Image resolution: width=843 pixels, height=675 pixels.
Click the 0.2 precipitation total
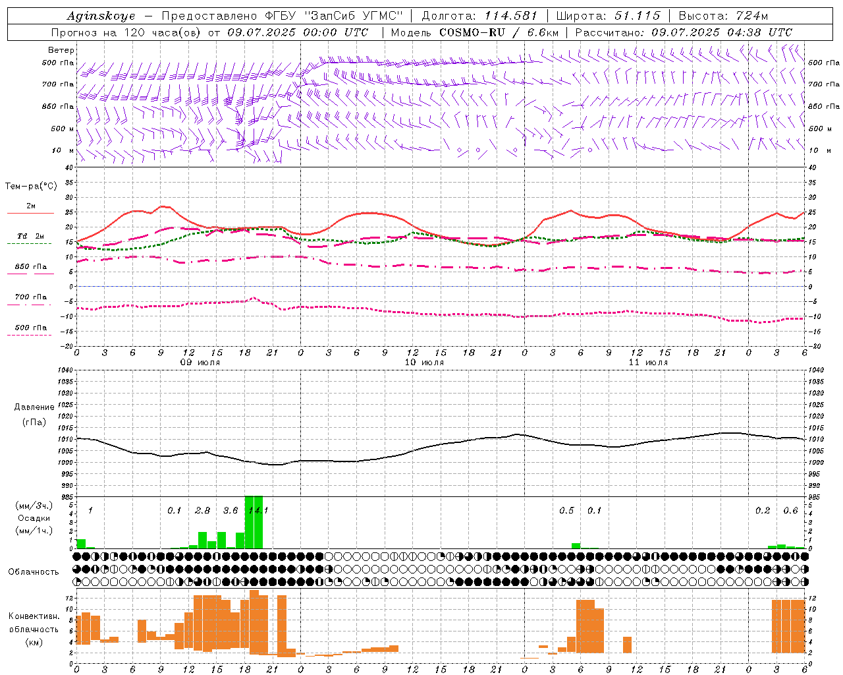(763, 510)
